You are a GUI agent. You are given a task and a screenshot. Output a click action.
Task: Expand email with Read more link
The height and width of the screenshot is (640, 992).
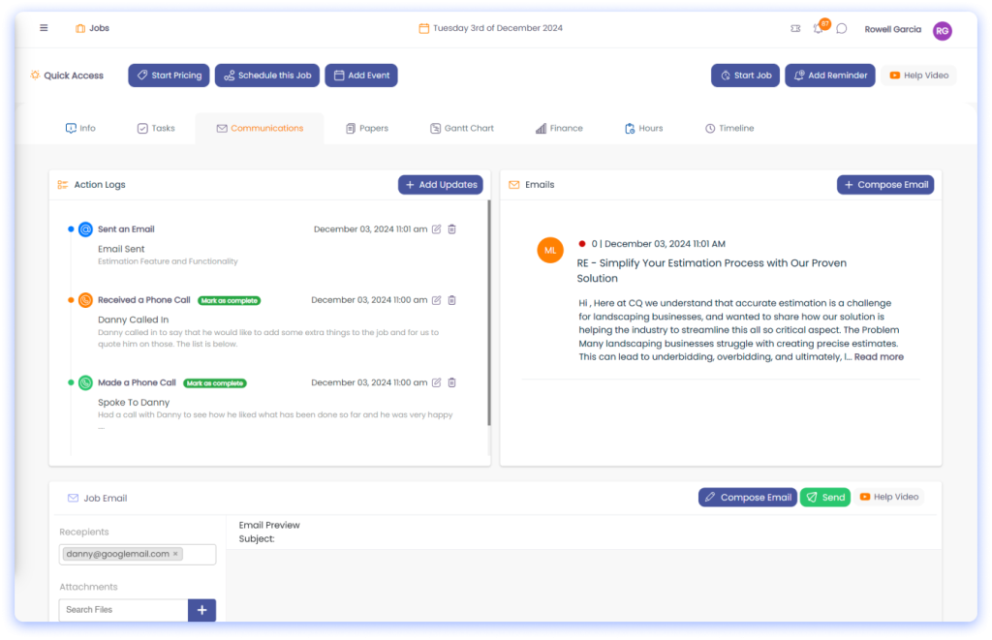point(879,357)
